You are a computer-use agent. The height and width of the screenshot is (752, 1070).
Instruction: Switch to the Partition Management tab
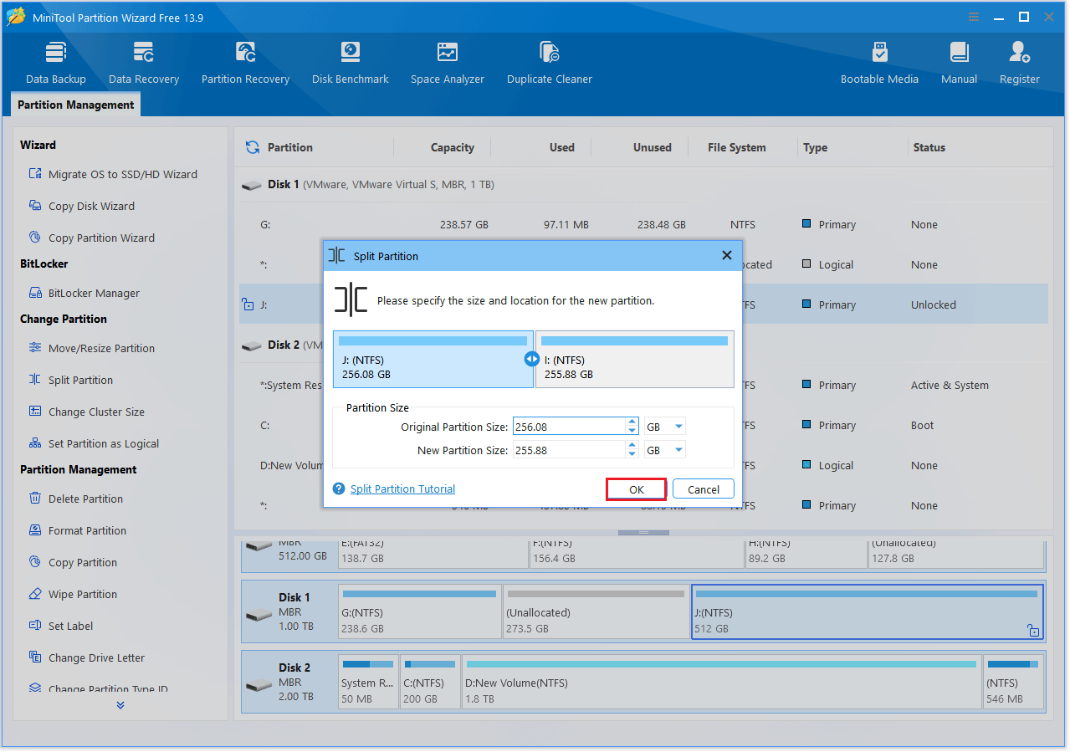76,105
